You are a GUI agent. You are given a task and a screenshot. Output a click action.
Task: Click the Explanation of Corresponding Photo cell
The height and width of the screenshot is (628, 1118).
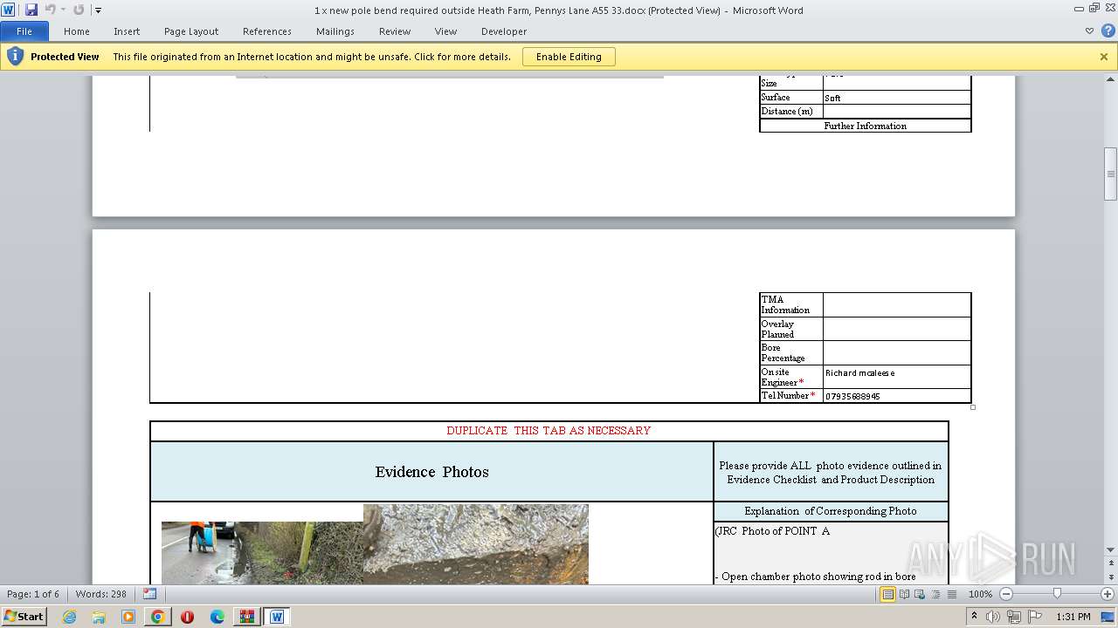pyautogui.click(x=831, y=511)
